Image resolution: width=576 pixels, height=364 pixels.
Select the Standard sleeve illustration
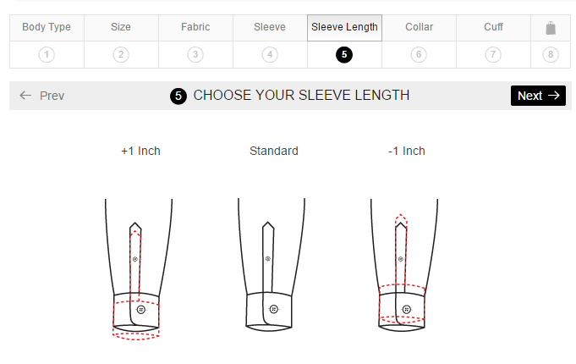point(273,264)
